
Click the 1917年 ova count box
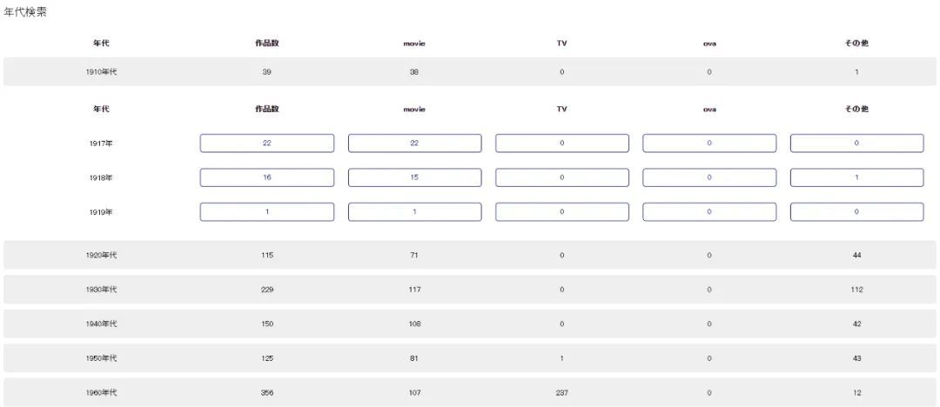tap(709, 143)
